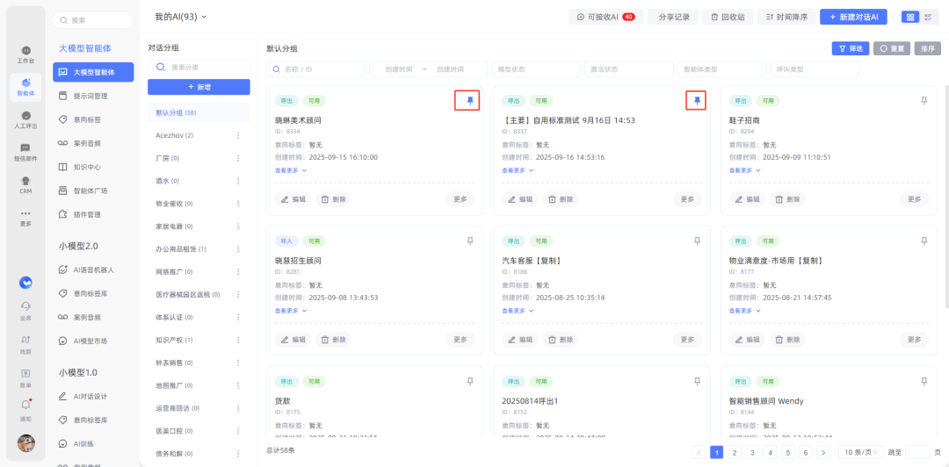Go to page 3 in pagination
Viewport: 949px width, 467px height.
coord(752,452)
